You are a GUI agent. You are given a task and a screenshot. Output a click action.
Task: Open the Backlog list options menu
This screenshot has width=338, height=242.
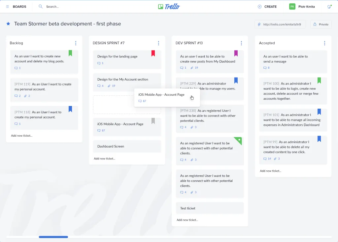point(76,43)
